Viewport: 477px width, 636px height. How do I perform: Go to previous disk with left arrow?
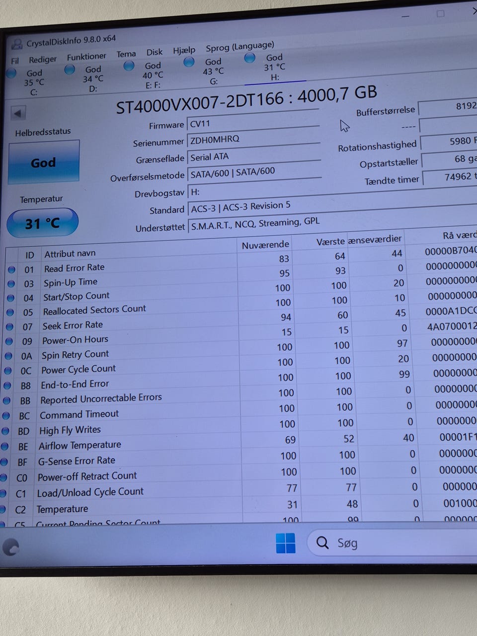point(17,113)
